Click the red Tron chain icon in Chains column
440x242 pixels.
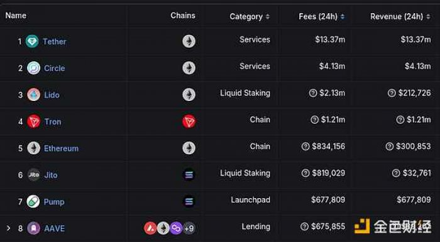point(189,122)
